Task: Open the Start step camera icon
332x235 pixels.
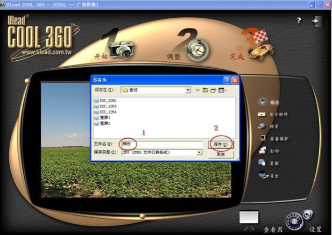Action: 121,49
